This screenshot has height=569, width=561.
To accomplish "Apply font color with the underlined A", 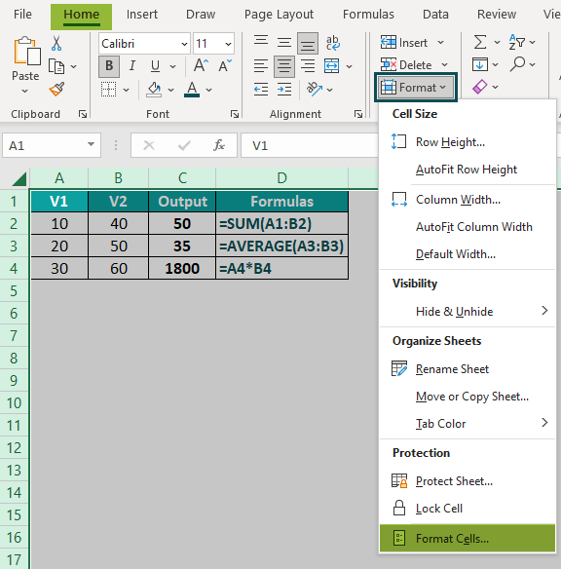I will (192, 90).
